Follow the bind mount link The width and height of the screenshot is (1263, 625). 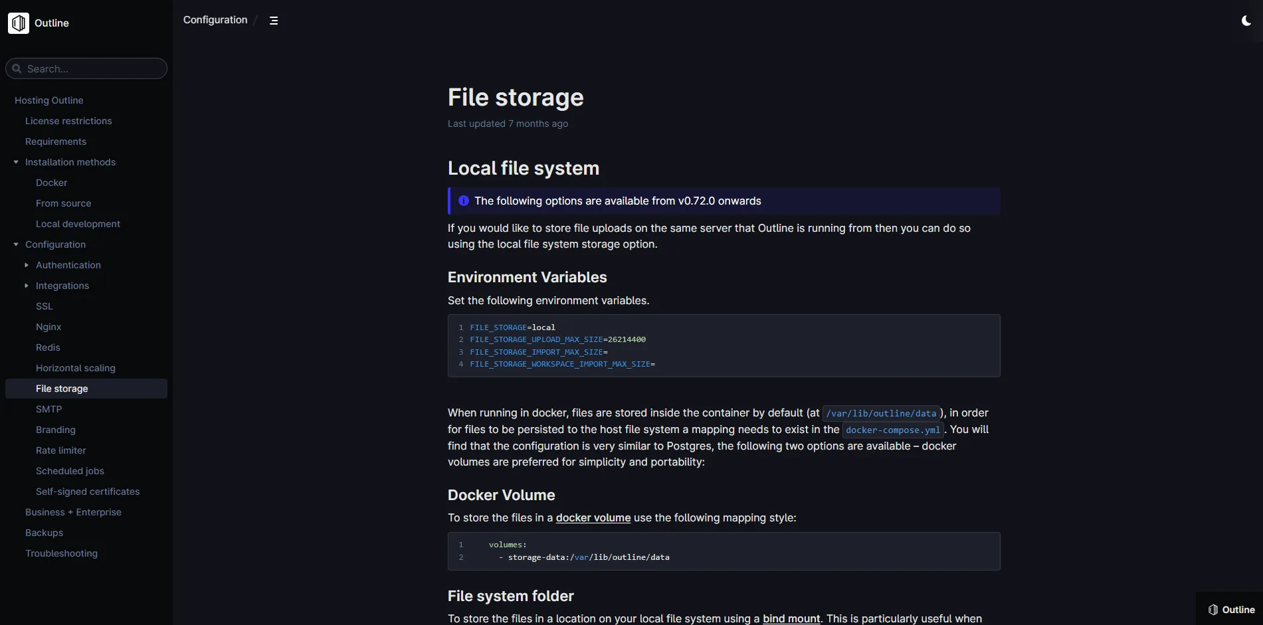click(x=792, y=618)
